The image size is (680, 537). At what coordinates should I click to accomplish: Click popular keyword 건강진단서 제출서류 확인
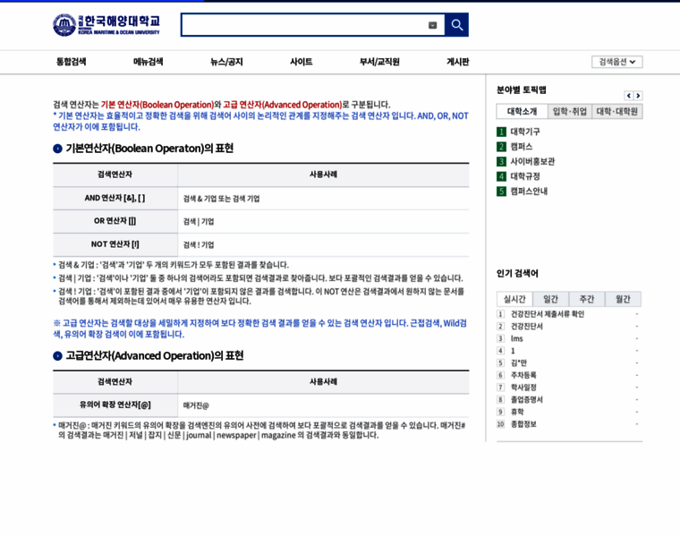(548, 314)
